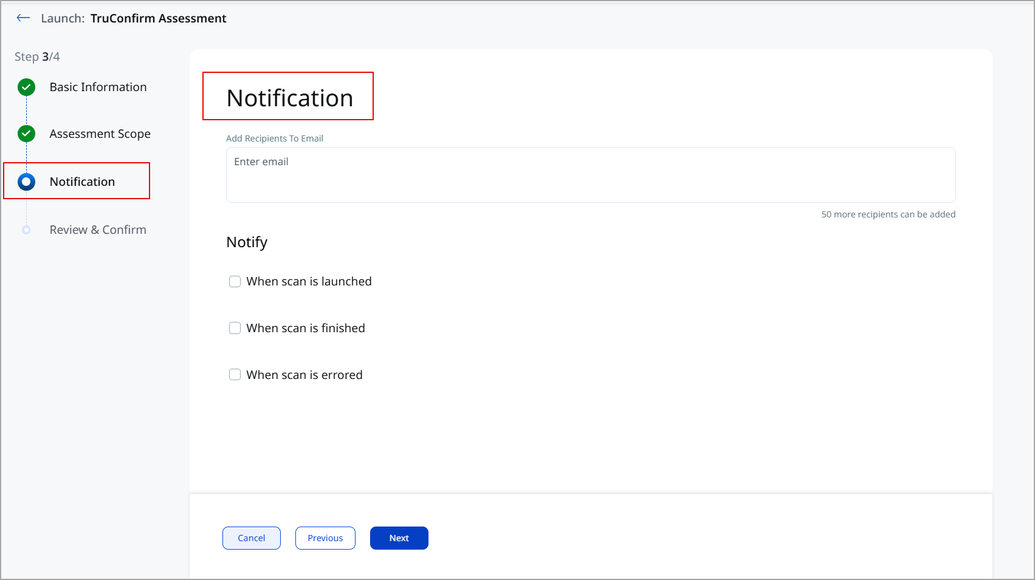Focus the Enter email recipients field
This screenshot has width=1035, height=580.
coord(591,175)
